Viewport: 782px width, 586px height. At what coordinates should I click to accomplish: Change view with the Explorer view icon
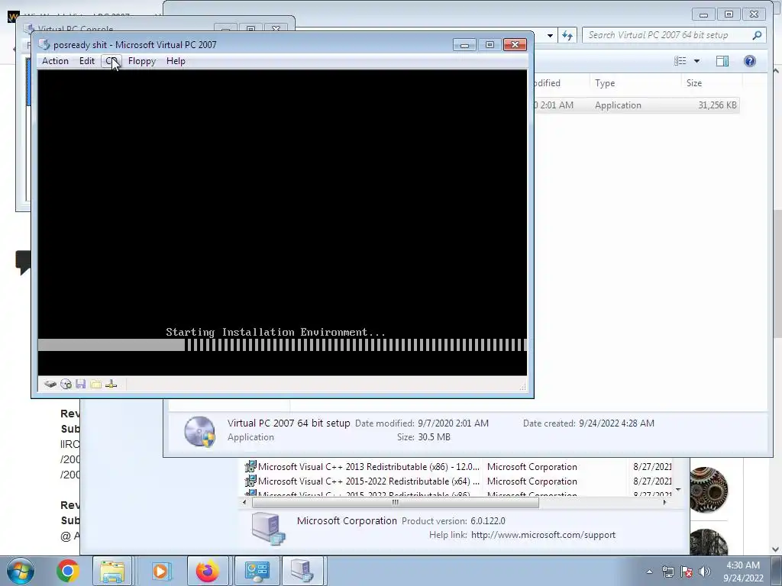pos(680,61)
